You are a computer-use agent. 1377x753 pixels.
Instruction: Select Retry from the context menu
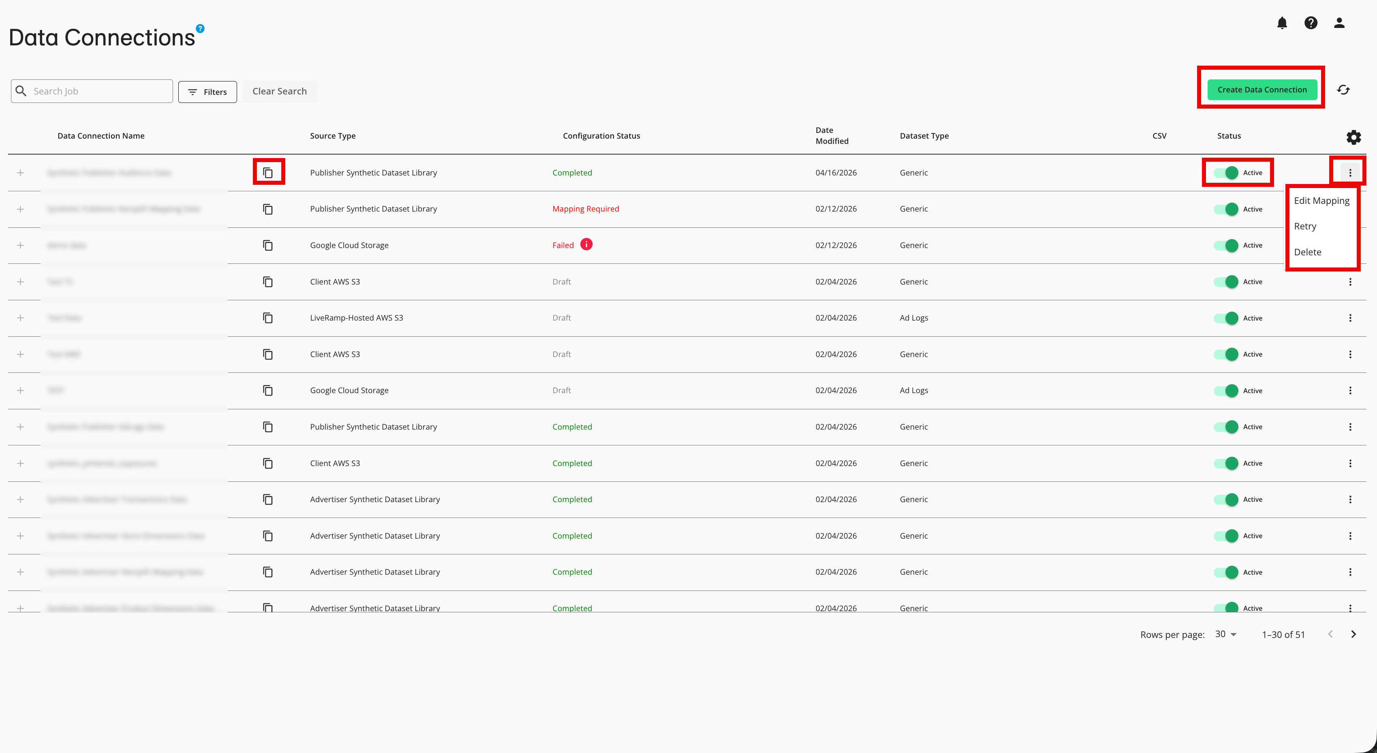point(1305,226)
